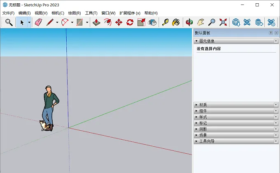Select the red pencil Line tool
Viewport: 280px width, 173px height.
tap(50, 23)
